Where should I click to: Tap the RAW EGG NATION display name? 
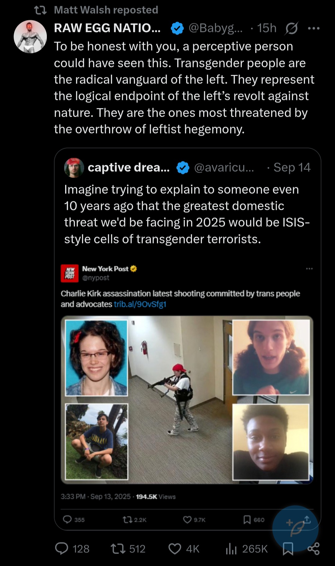pyautogui.click(x=107, y=28)
